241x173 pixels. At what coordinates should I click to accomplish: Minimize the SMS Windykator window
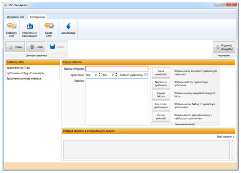coord(217,4)
